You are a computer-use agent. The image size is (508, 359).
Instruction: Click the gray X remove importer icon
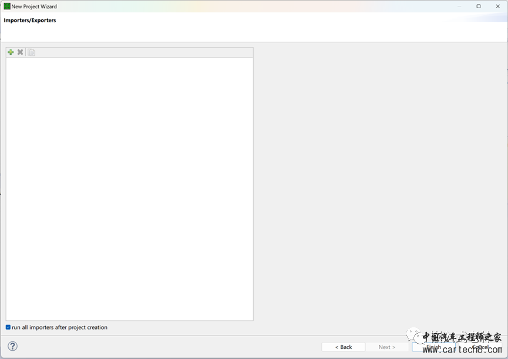tap(20, 52)
